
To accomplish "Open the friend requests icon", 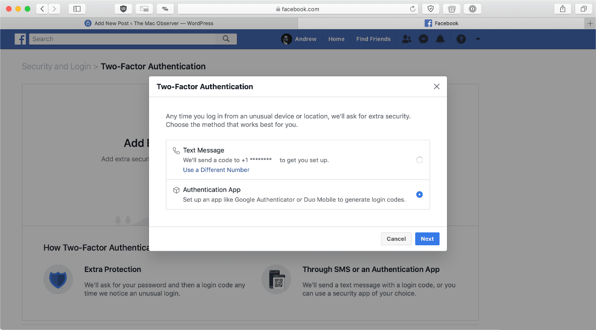I will tap(406, 39).
